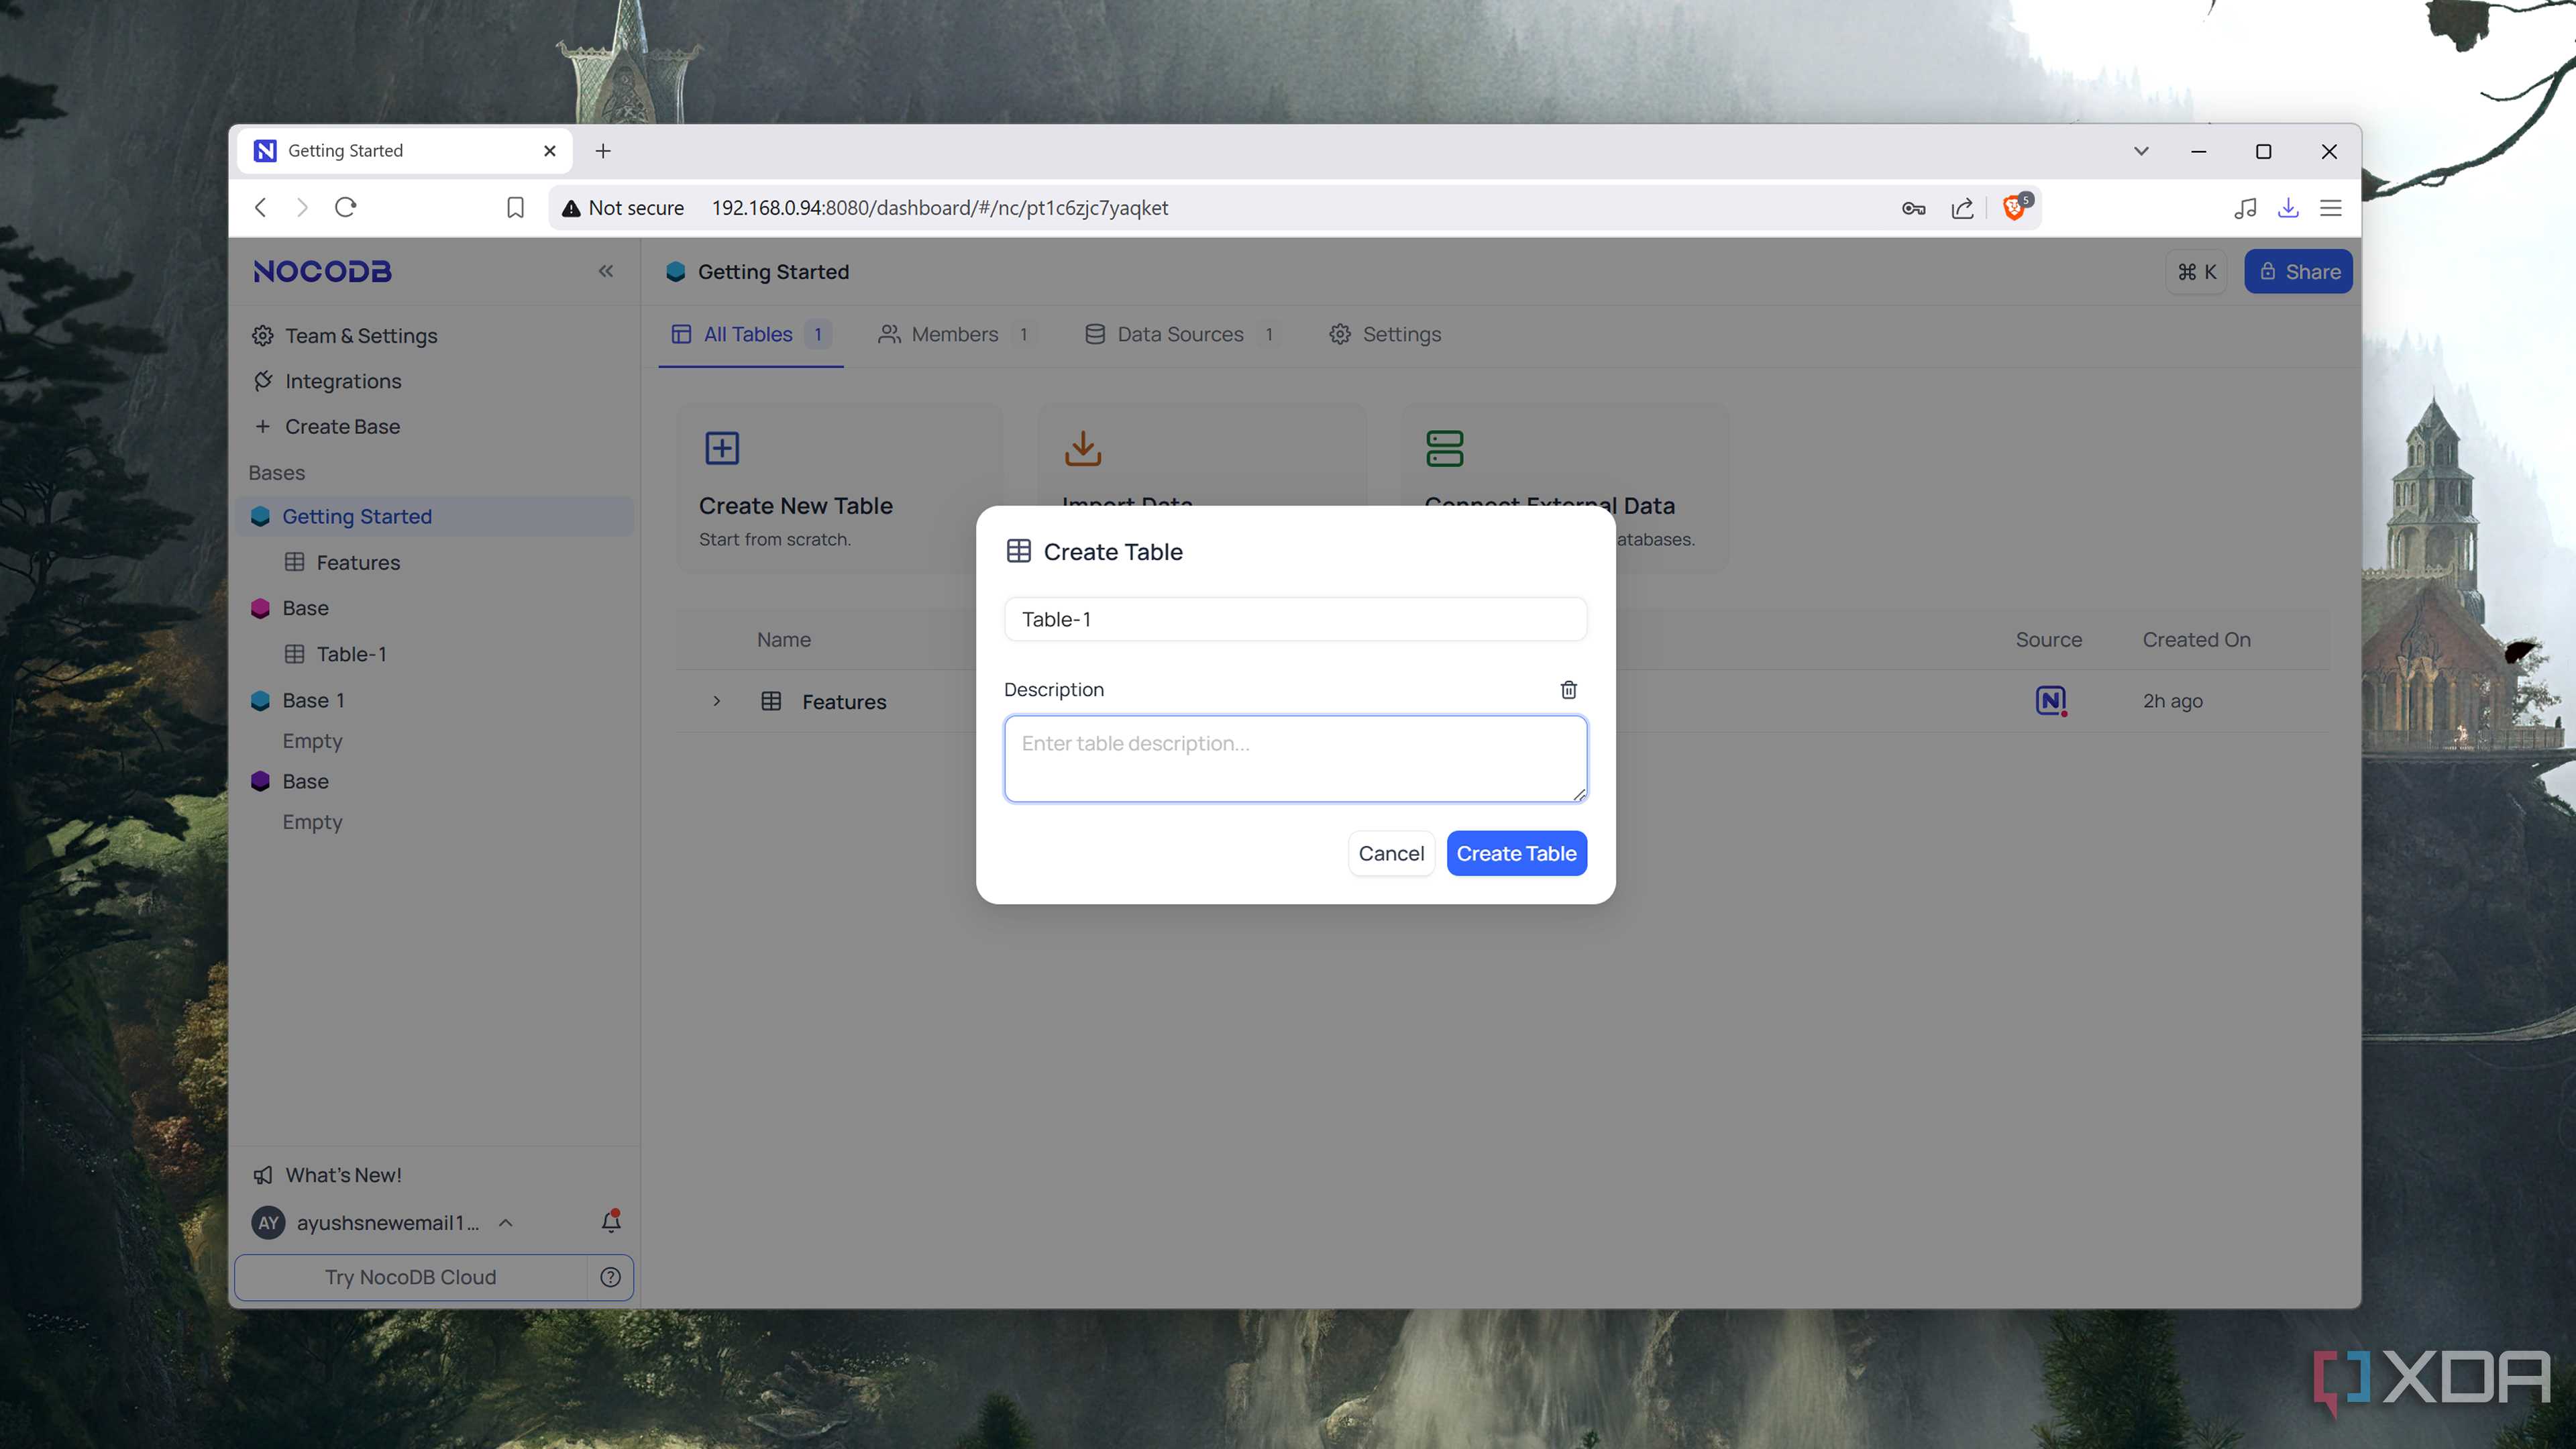Click the Create New Table card title

pos(795,506)
